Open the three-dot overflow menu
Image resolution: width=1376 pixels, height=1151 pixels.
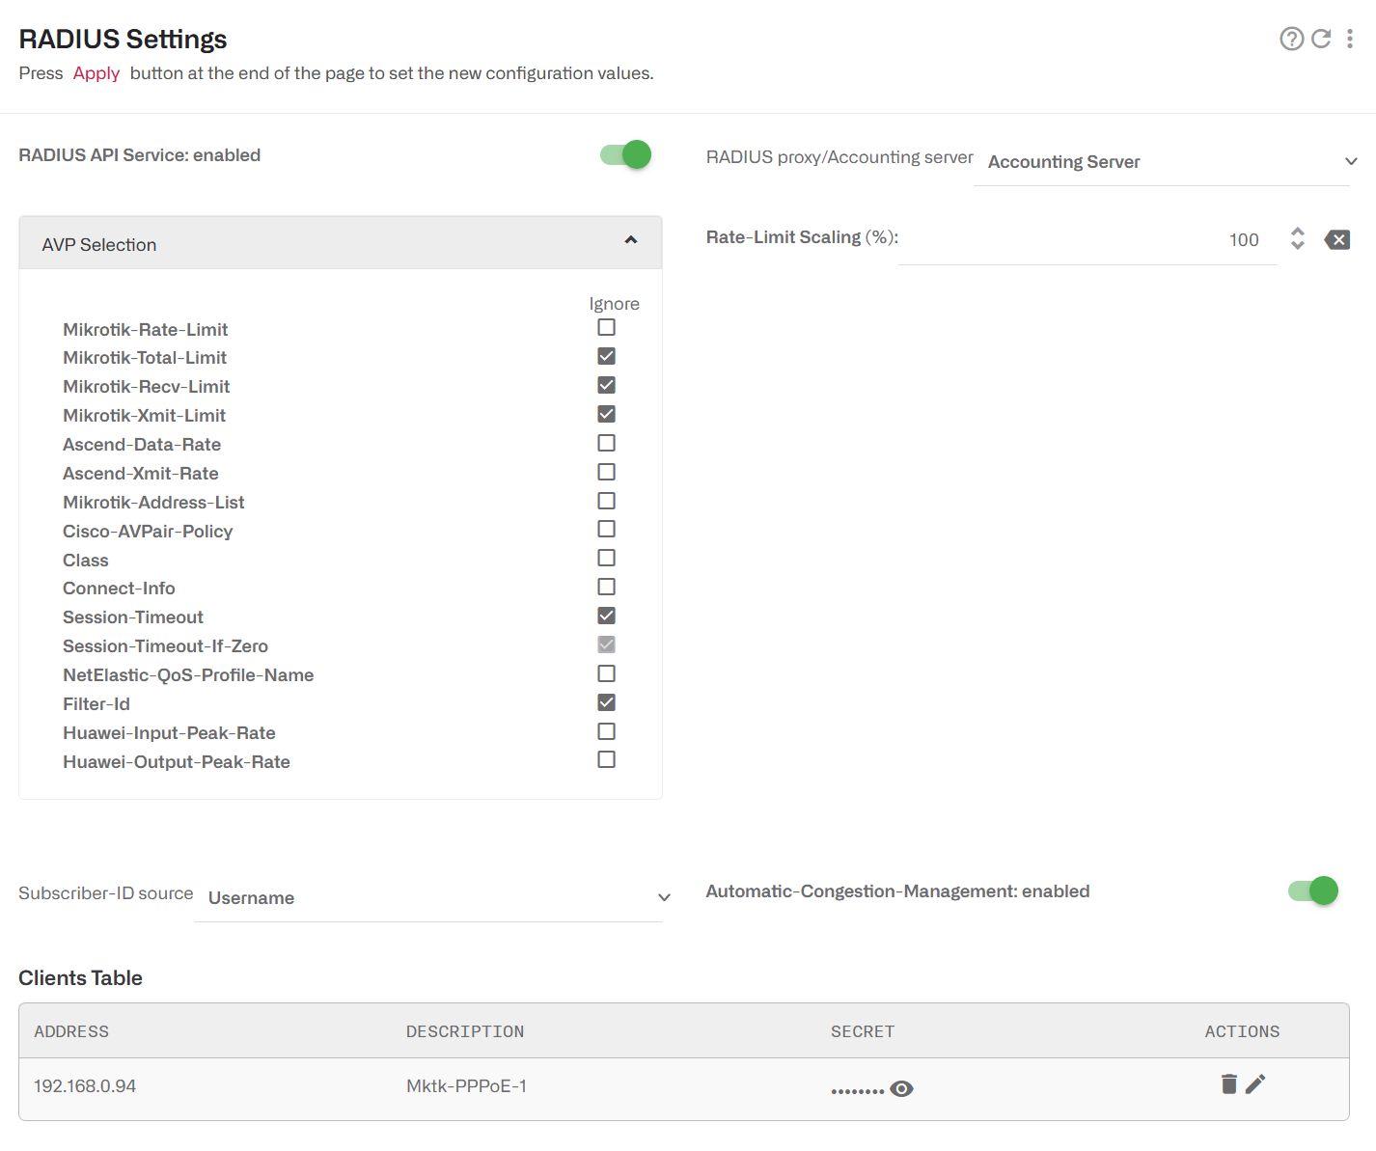click(x=1350, y=39)
